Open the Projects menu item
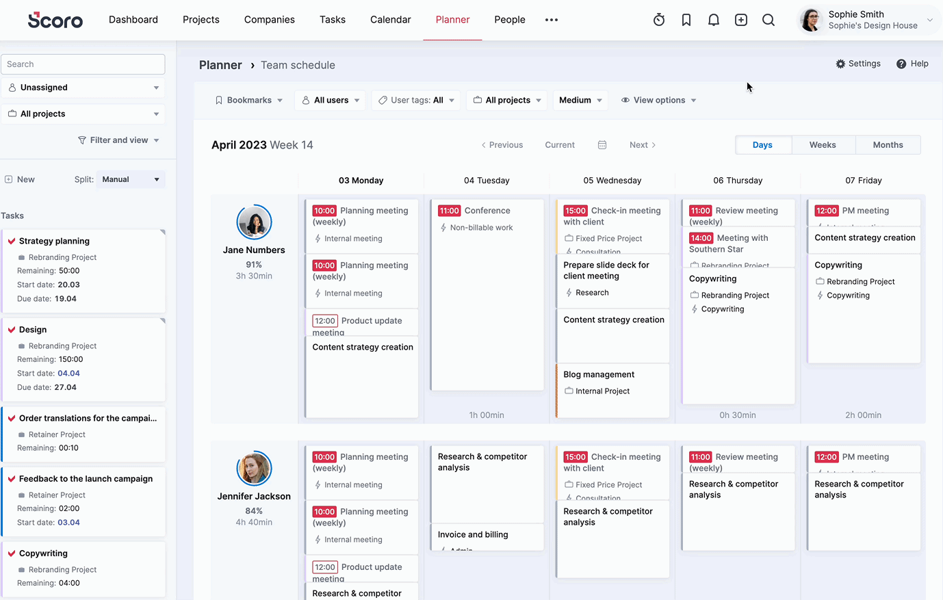This screenshot has width=943, height=600. pyautogui.click(x=201, y=20)
